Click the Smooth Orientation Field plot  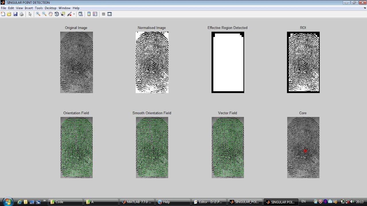pos(152,148)
